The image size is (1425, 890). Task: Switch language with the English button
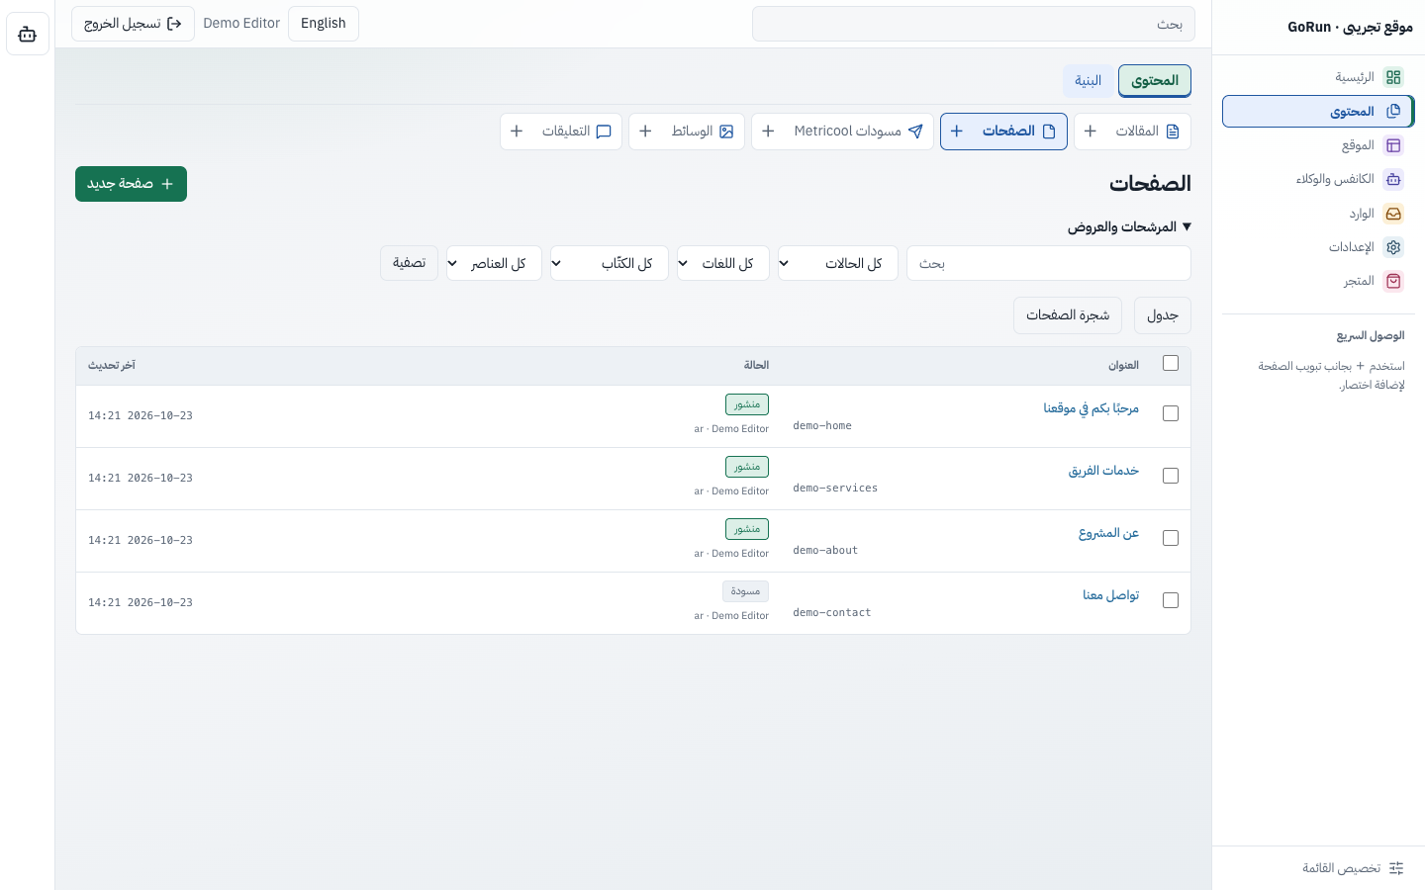coord(324,24)
